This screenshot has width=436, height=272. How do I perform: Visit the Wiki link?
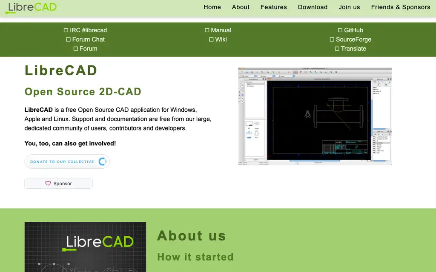click(x=218, y=40)
